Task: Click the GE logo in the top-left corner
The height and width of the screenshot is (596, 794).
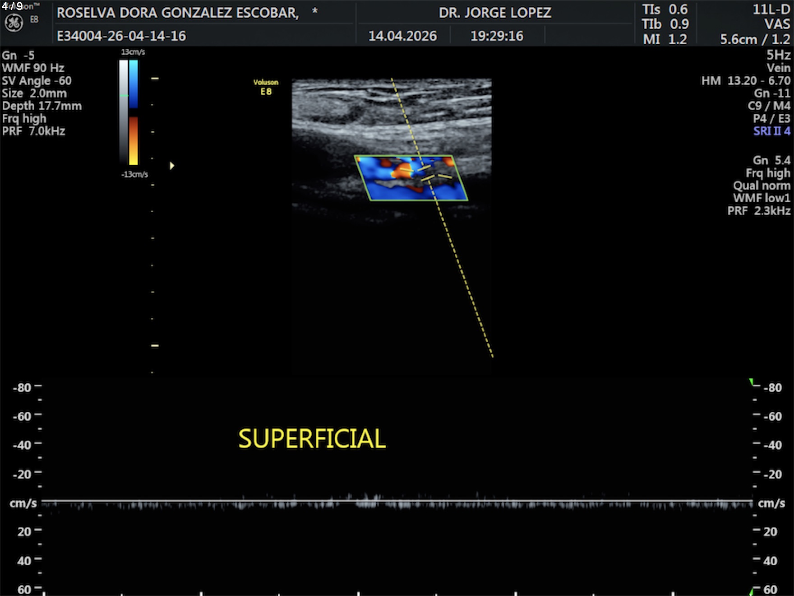Action: click(x=14, y=23)
